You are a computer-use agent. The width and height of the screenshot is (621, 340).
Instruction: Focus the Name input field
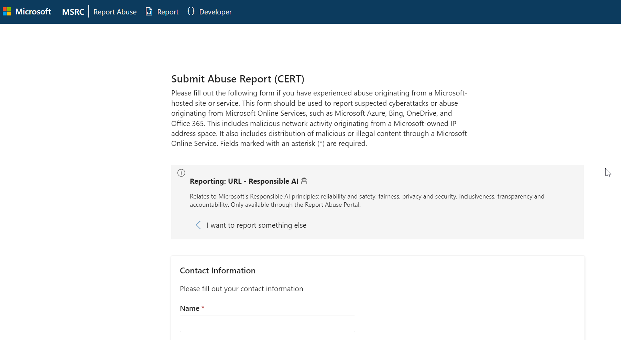coord(267,324)
